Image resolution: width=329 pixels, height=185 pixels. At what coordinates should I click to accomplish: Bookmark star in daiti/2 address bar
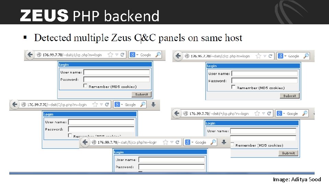[258, 56]
